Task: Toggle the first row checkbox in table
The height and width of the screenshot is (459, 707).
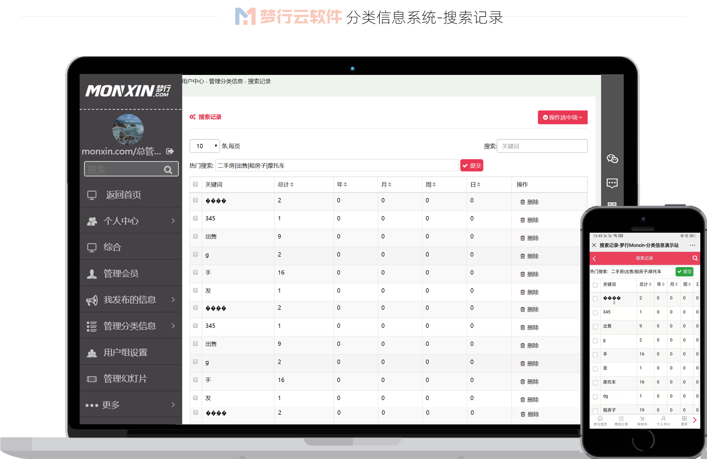Action: (196, 201)
